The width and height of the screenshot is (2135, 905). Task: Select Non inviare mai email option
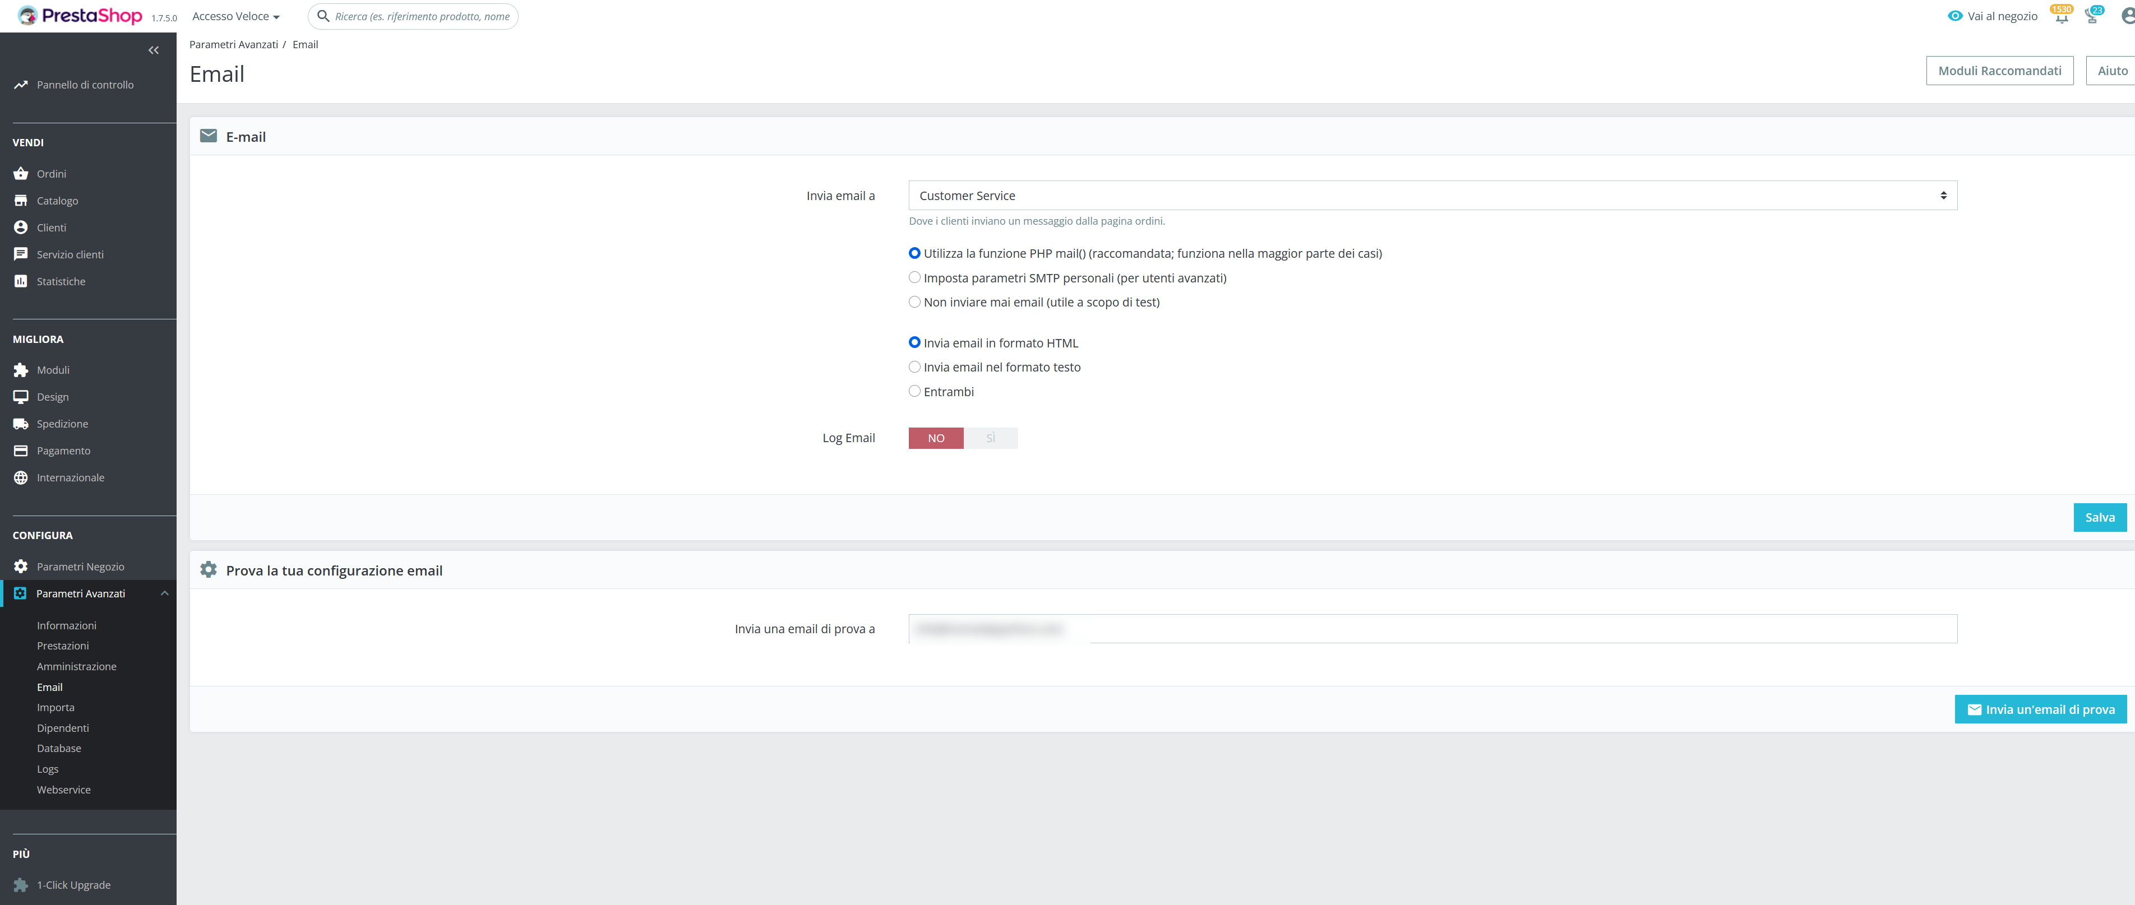[915, 301]
